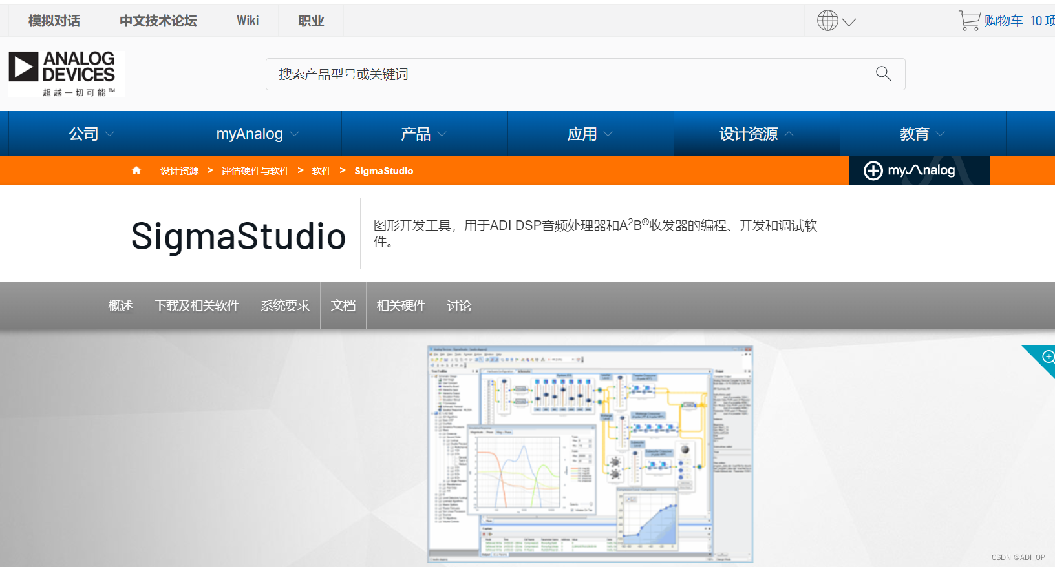Open the globe language selector
This screenshot has width=1055, height=567.
coord(827,21)
